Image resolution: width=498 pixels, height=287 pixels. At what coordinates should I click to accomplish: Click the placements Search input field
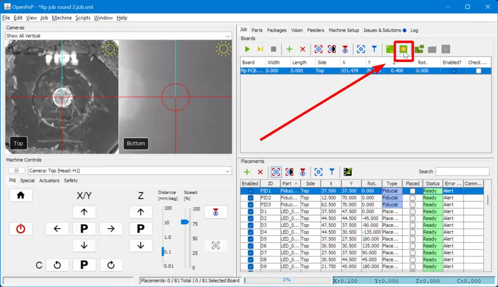click(462, 171)
